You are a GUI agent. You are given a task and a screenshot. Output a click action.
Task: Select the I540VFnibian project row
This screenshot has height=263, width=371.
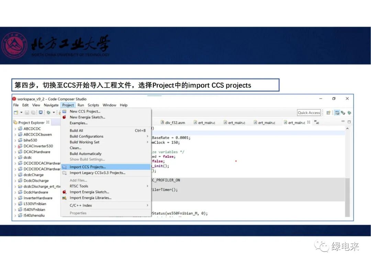click(34, 210)
